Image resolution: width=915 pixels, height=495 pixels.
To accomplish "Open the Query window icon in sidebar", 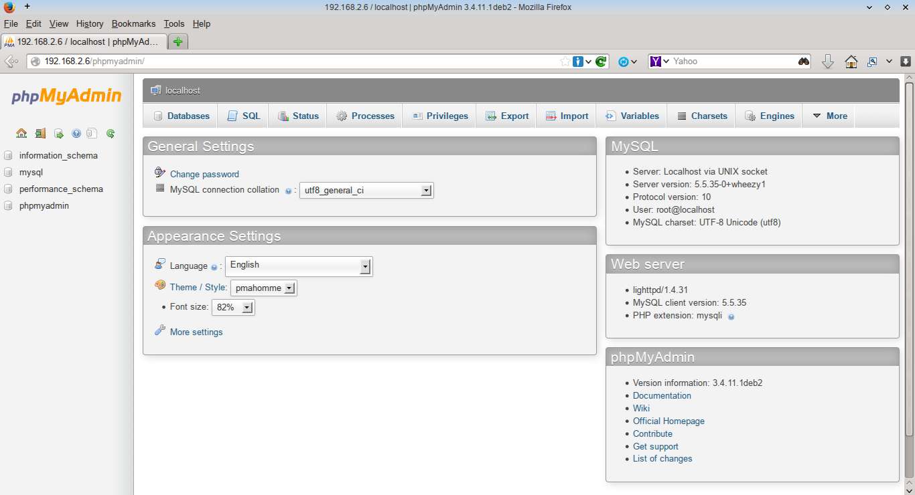I will [59, 133].
